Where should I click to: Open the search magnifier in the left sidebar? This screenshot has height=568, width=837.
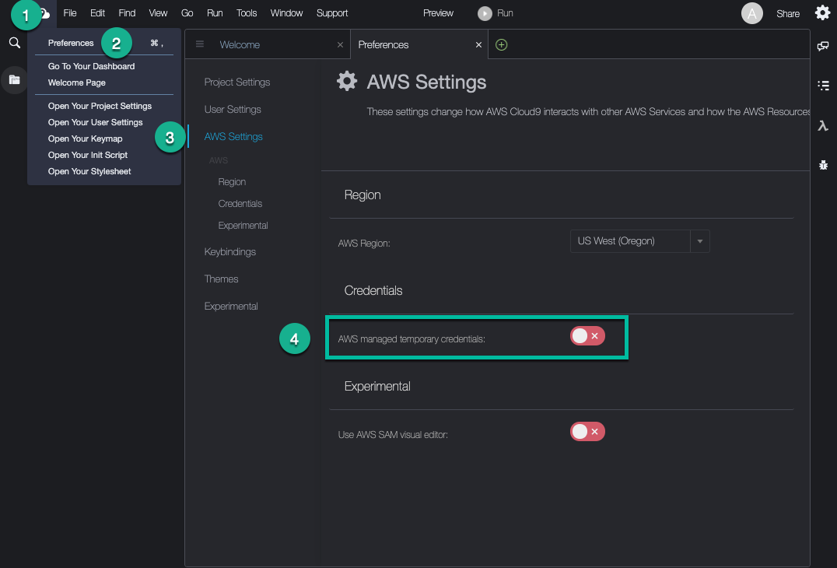pyautogui.click(x=15, y=43)
